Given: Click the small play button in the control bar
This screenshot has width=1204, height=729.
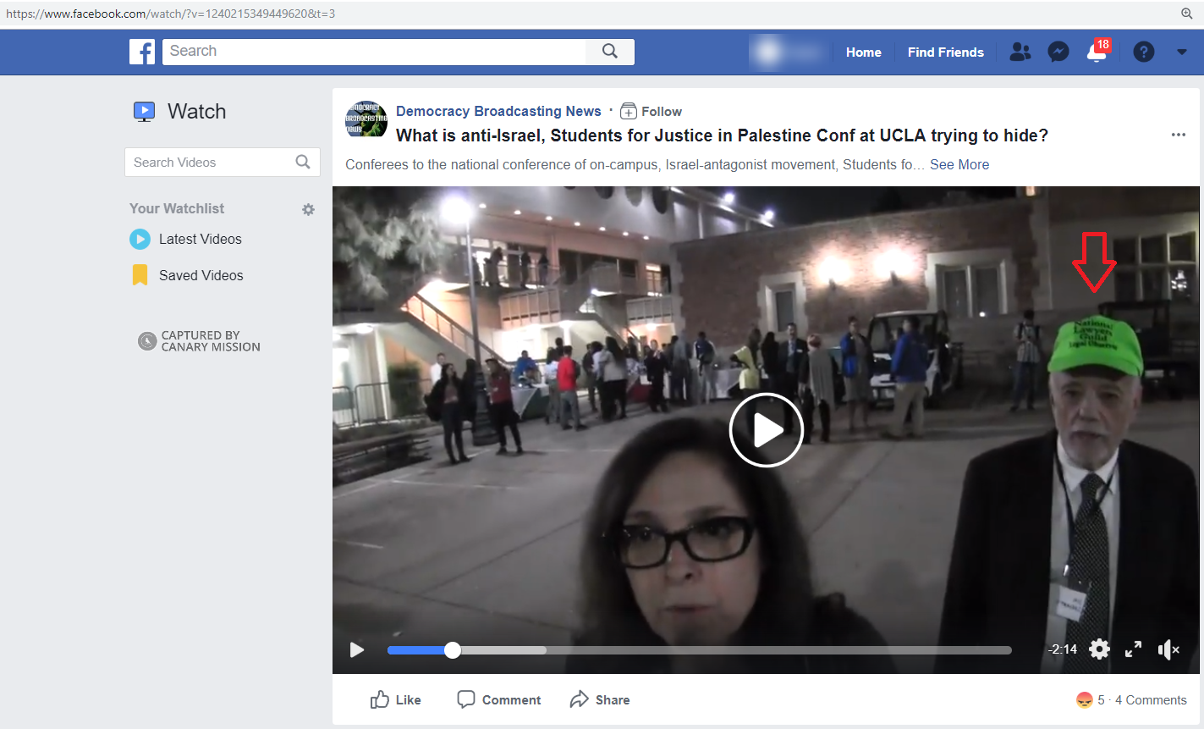Looking at the screenshot, I should click(x=357, y=649).
